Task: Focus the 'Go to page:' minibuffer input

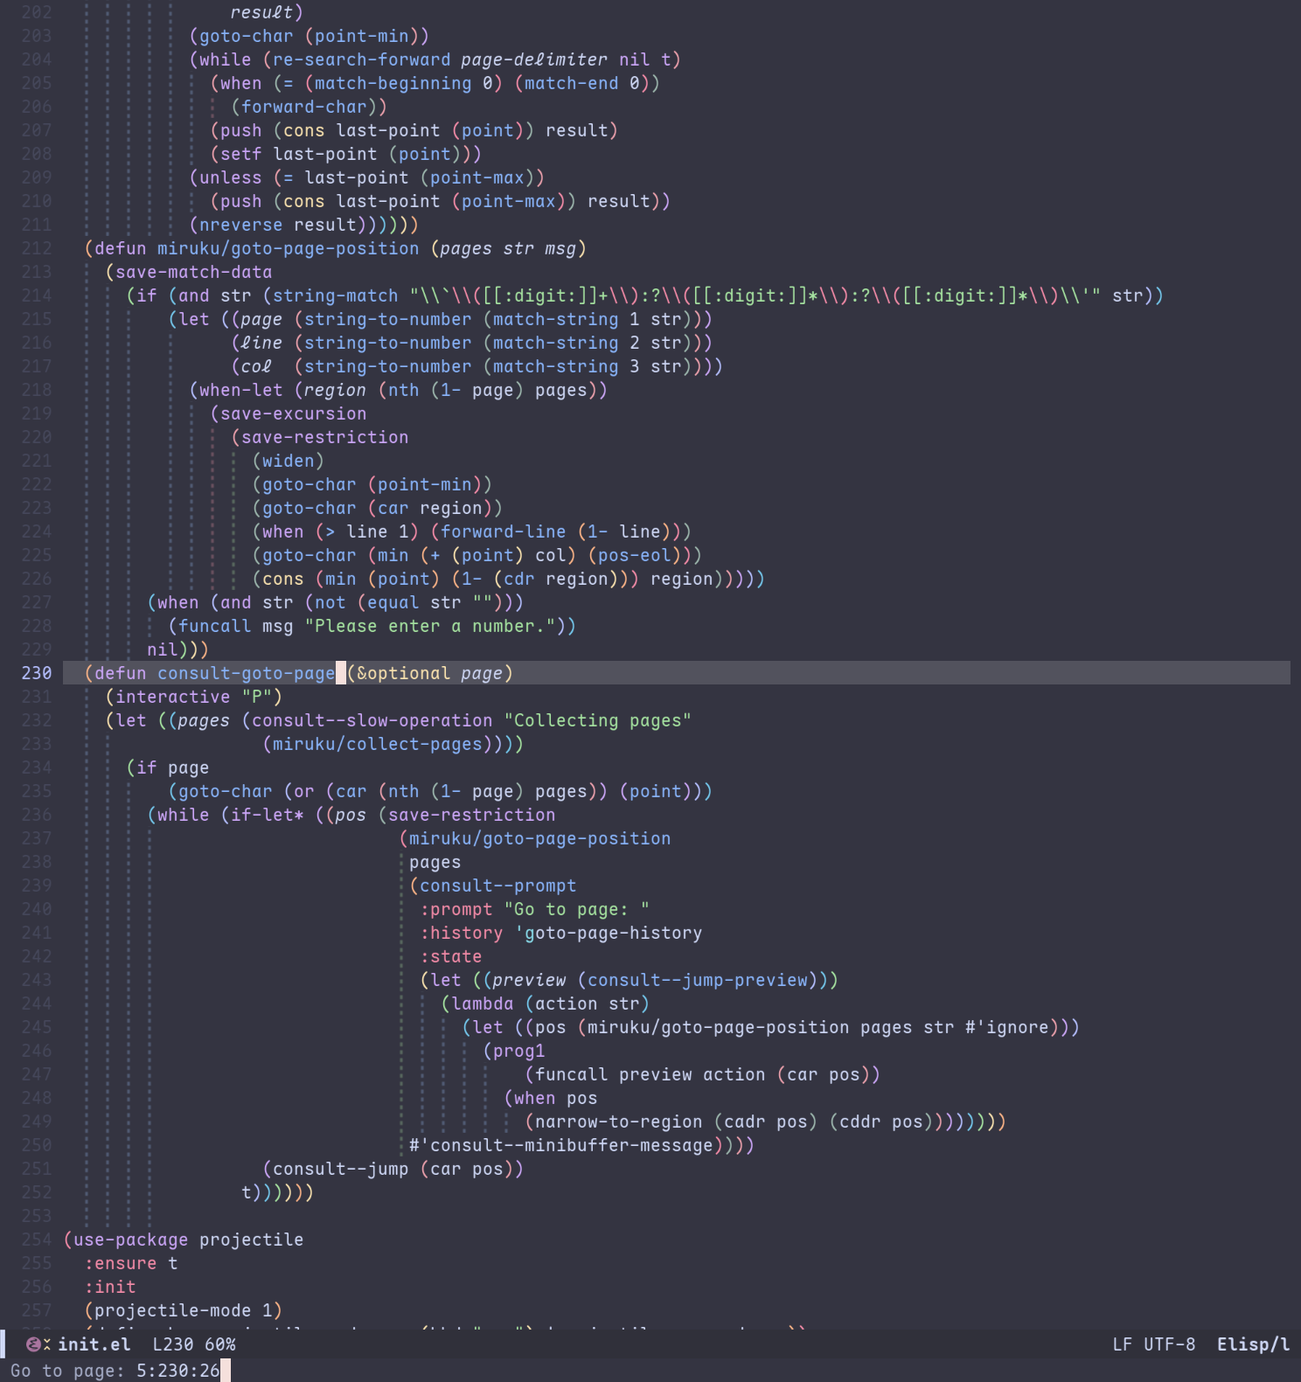Action: (177, 1371)
